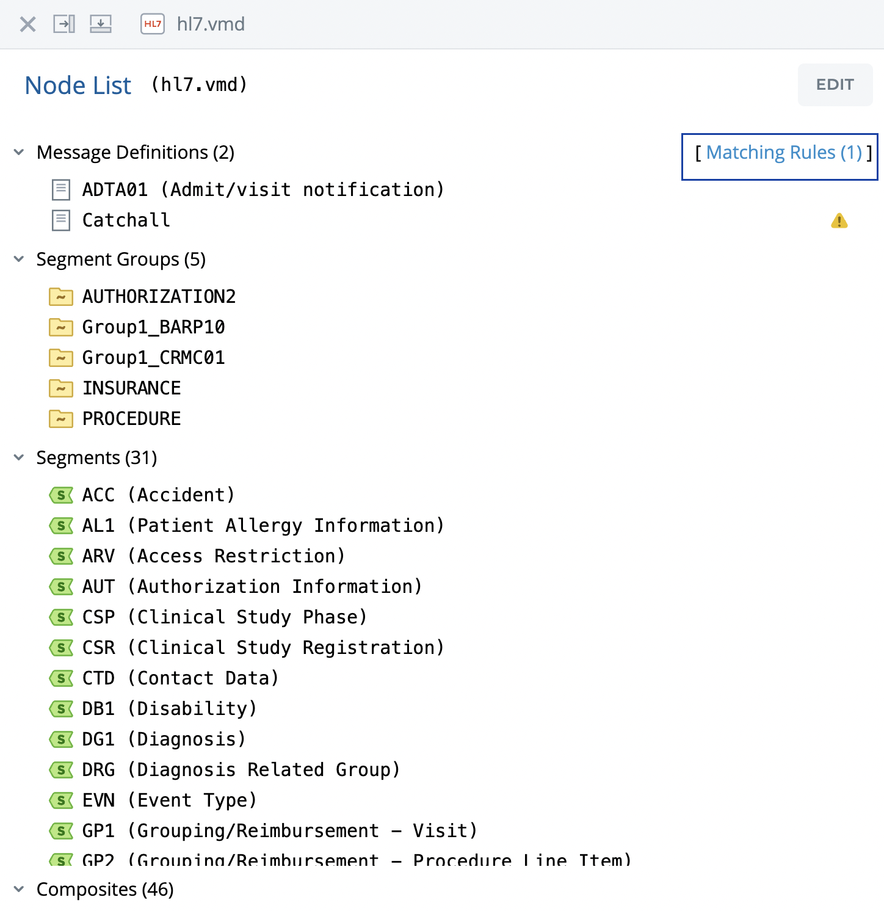Collapse the Message Definitions section
884x911 pixels.
pos(19,152)
